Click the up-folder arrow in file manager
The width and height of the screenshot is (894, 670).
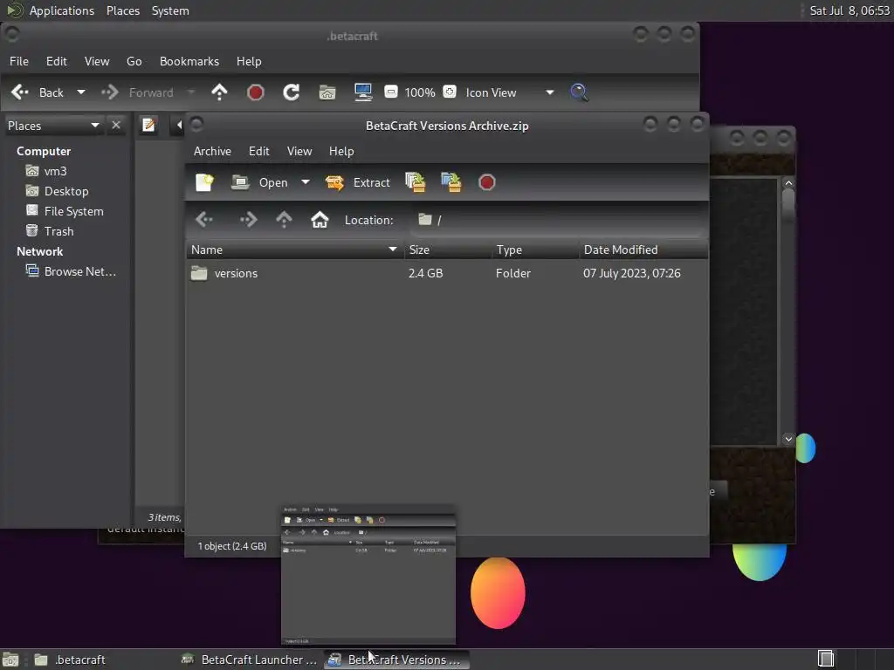click(219, 92)
